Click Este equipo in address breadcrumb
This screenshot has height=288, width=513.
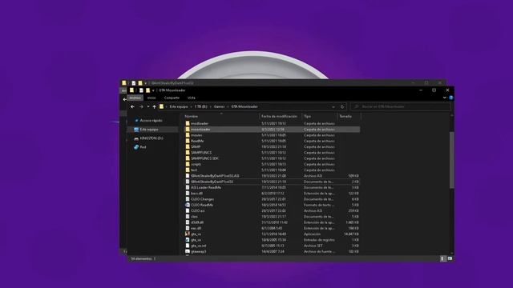click(x=179, y=106)
